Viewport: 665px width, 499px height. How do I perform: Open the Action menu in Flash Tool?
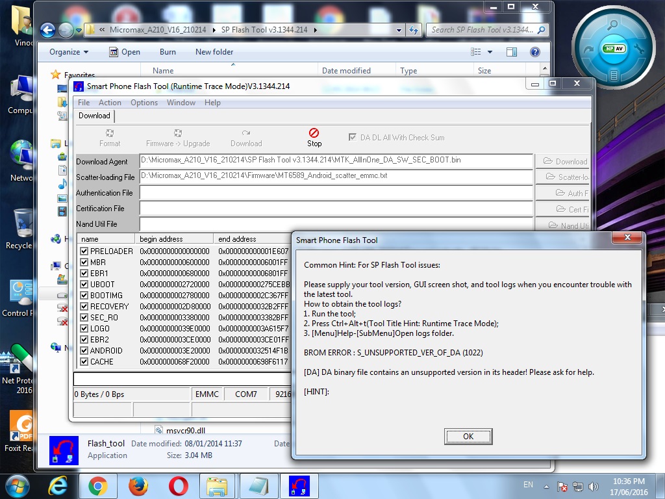(110, 102)
